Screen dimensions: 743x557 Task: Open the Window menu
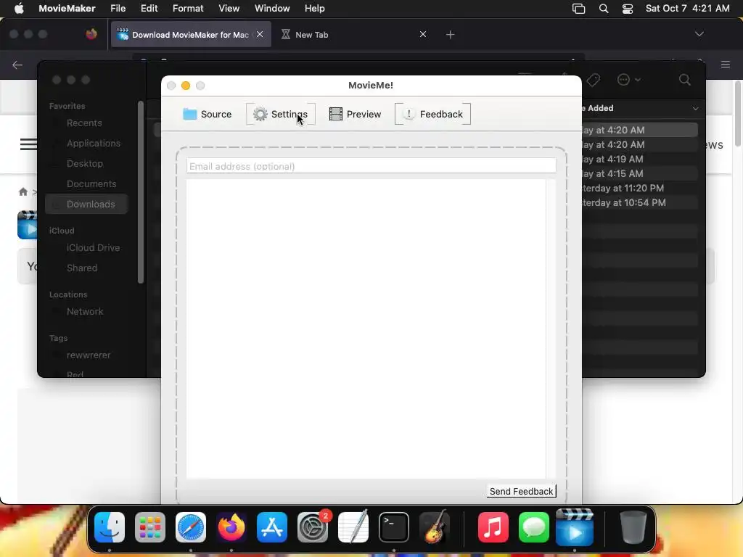[x=272, y=9]
